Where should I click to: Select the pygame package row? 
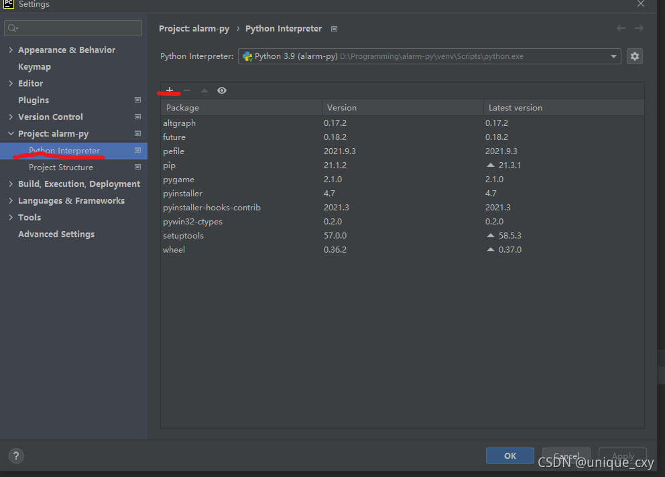pos(402,179)
